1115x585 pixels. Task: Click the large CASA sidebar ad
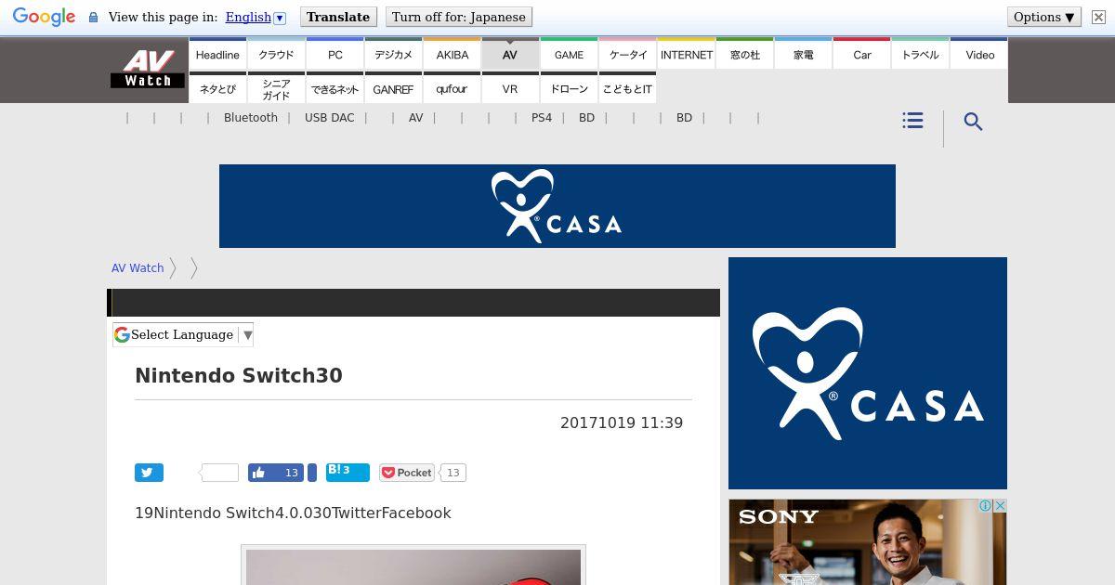click(x=868, y=373)
